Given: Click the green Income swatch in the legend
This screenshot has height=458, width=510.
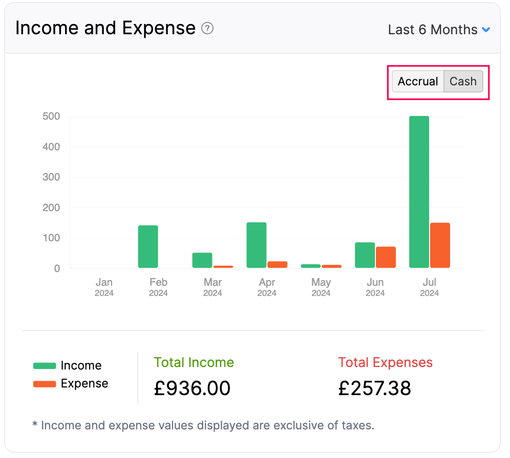Looking at the screenshot, I should pyautogui.click(x=44, y=365).
